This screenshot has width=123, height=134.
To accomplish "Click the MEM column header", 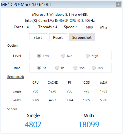I will pyautogui.click(x=104, y=82).
